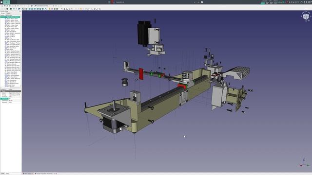This screenshot has width=312, height=175.
Task: Select the Right Pulley Bolt tree item
Action: (12, 27)
